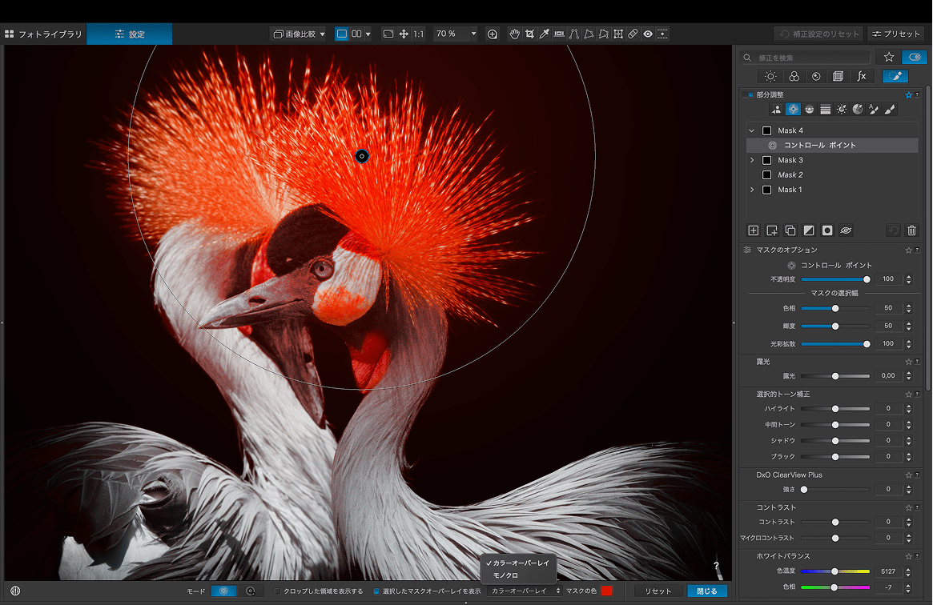Click the リセット button
Screen dimensions: 933x605
click(658, 591)
